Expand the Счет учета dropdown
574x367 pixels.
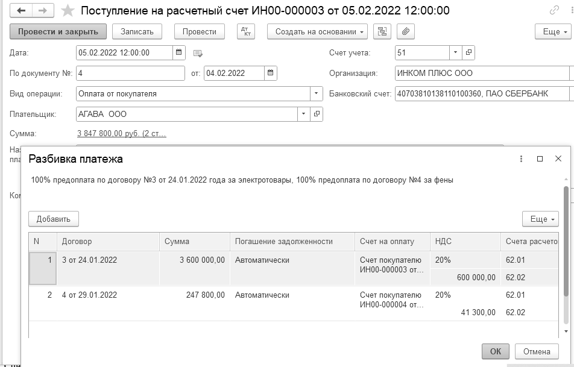point(455,52)
